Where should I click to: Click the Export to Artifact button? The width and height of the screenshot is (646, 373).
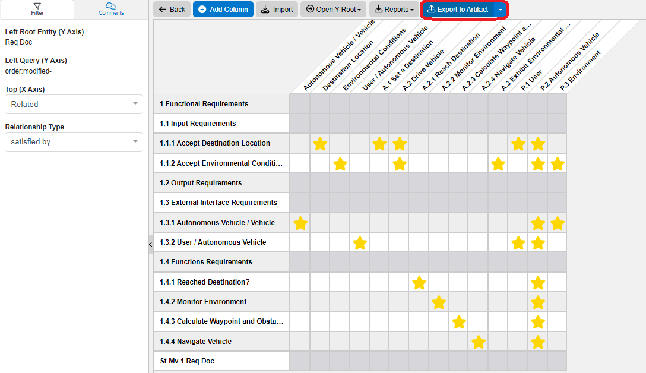point(464,10)
